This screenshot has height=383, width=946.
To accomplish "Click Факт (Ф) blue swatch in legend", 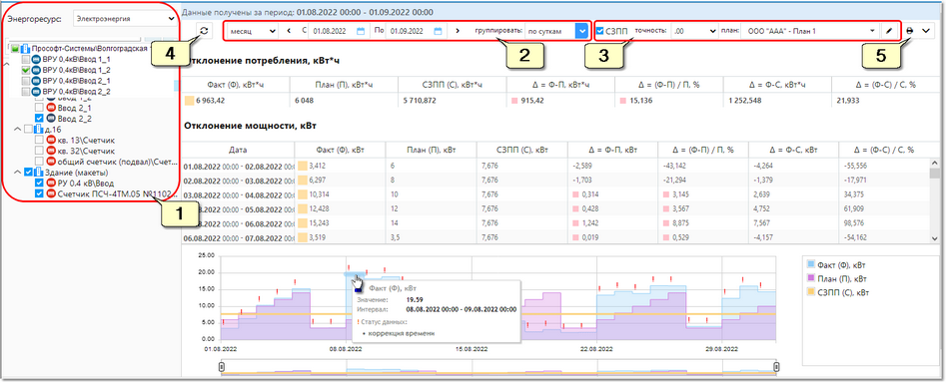I will 811,264.
